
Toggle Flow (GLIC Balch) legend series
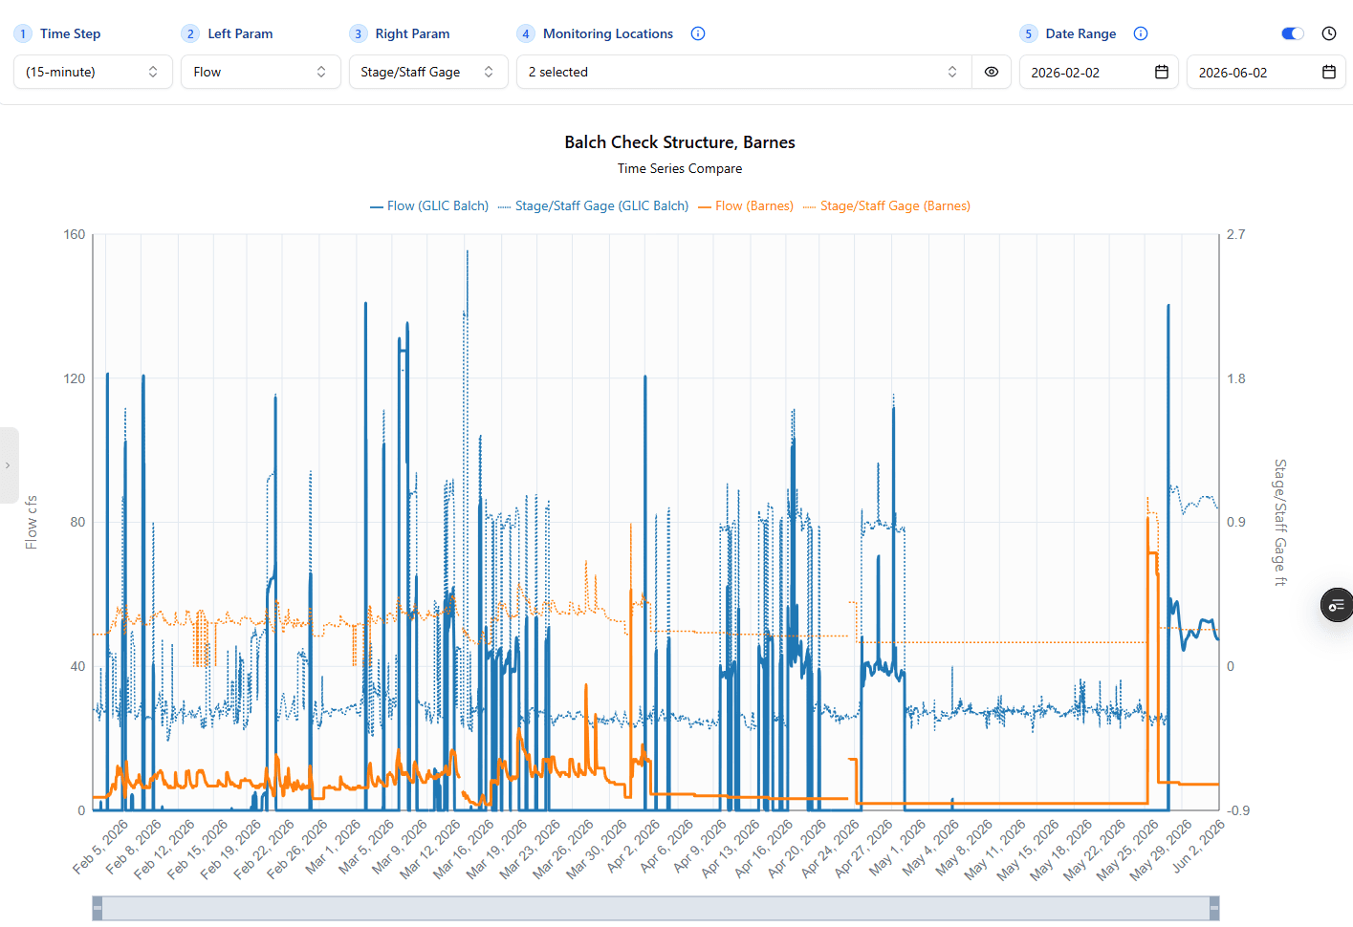429,205
